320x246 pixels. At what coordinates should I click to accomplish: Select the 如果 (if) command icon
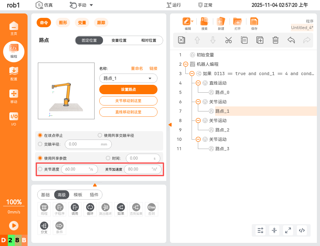121,209
